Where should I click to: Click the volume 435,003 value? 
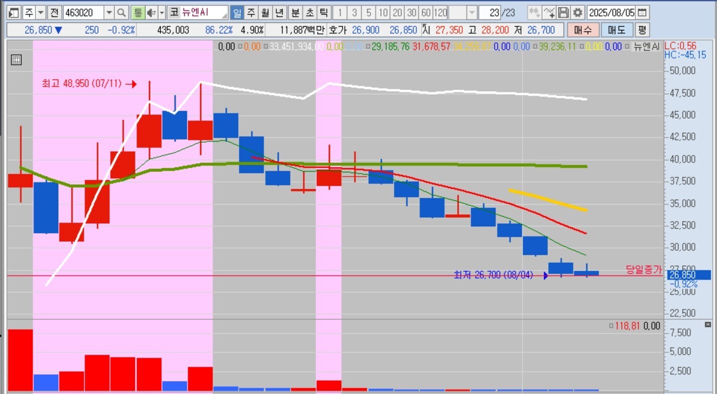[173, 30]
